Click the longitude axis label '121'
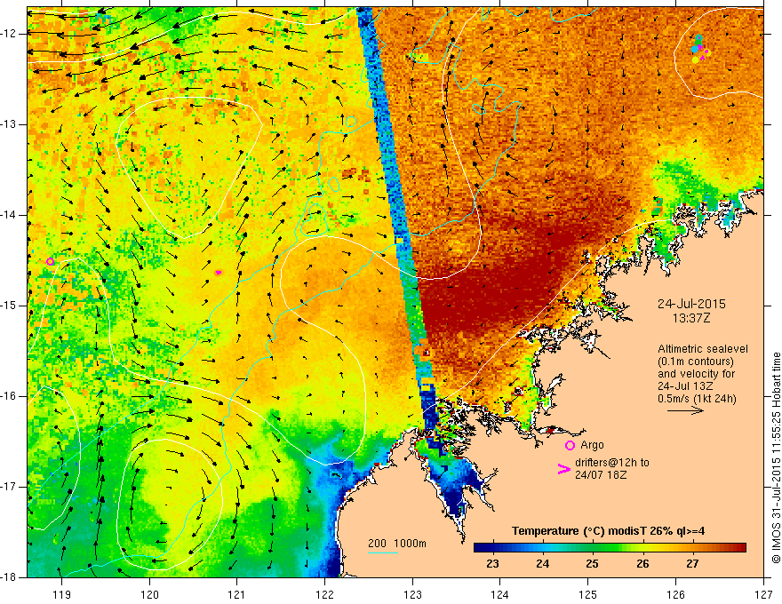 [x=237, y=594]
